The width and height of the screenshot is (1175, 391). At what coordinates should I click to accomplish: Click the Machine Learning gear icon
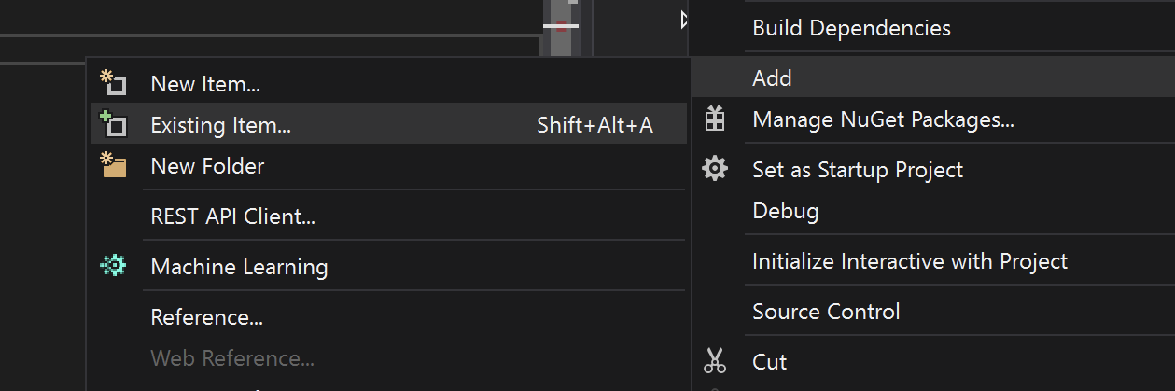pyautogui.click(x=113, y=267)
